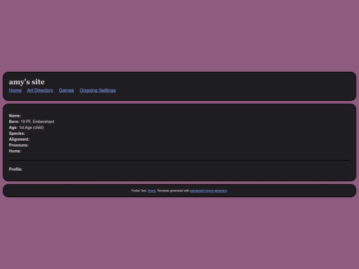Go to the Games page
Image resolution: width=359 pixels, height=269 pixels.
[x=66, y=90]
